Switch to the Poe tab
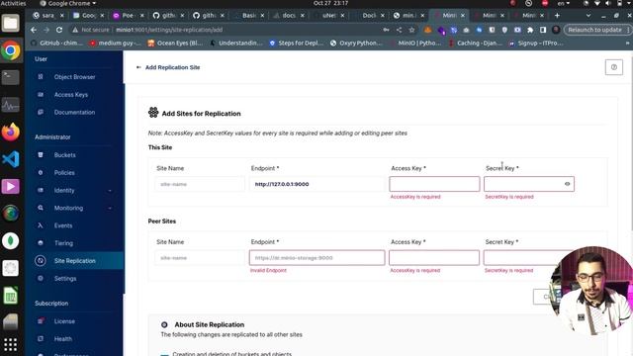The width and height of the screenshot is (633, 356). 128,16
